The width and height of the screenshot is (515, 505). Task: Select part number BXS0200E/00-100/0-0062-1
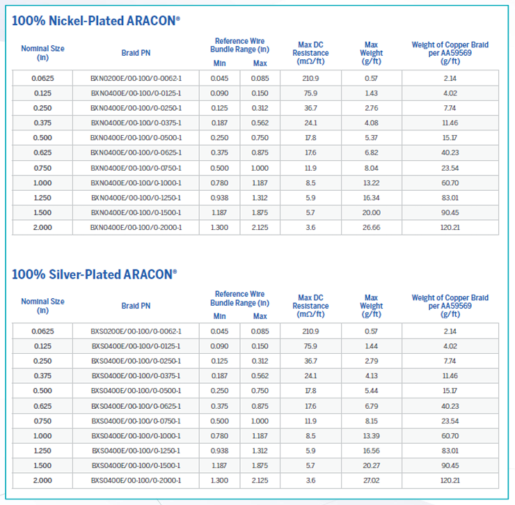tap(136, 331)
